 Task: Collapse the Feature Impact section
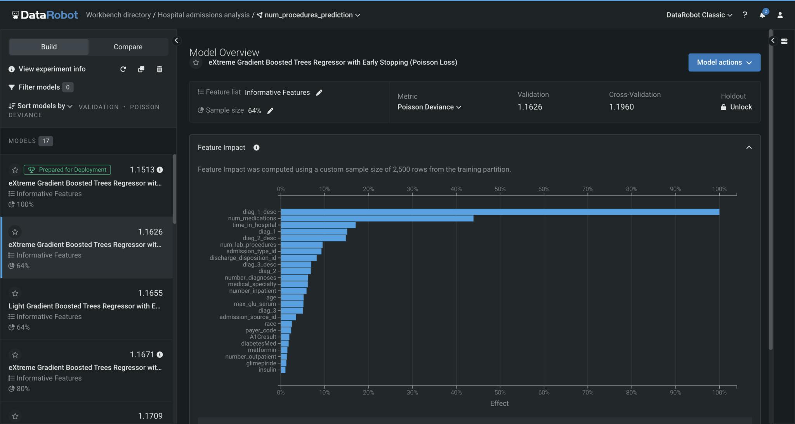[x=749, y=148]
